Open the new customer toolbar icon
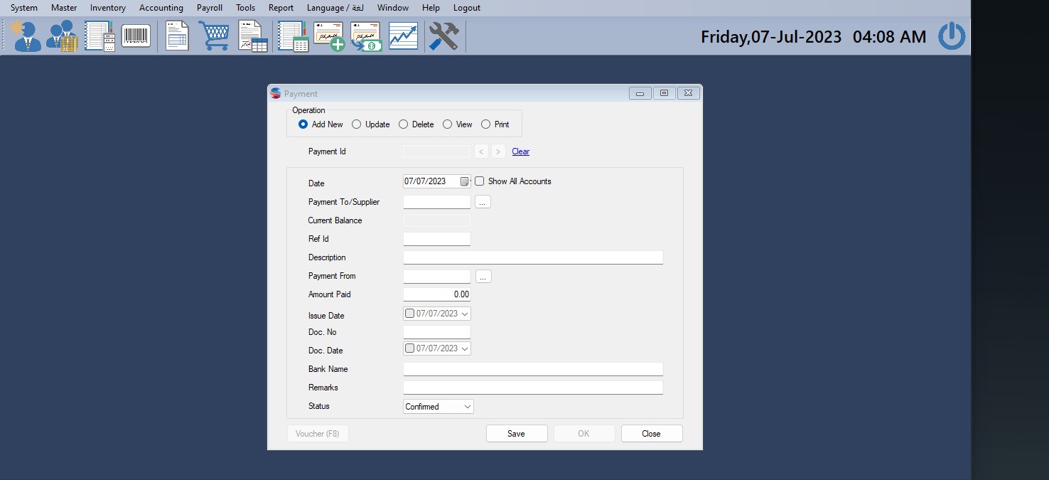Screen dimensions: 1049x480 coord(26,36)
